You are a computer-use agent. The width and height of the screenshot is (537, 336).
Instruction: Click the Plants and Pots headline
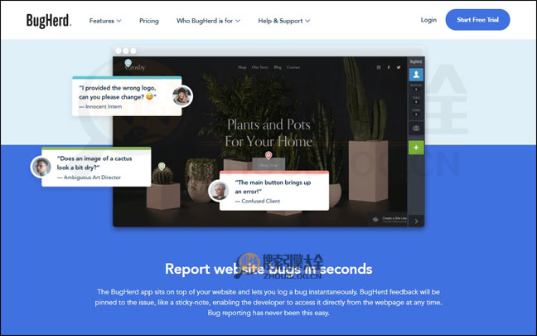[x=268, y=133]
